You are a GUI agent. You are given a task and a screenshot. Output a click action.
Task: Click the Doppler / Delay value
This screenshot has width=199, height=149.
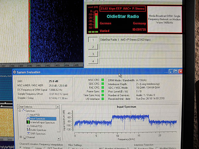pos(58,98)
